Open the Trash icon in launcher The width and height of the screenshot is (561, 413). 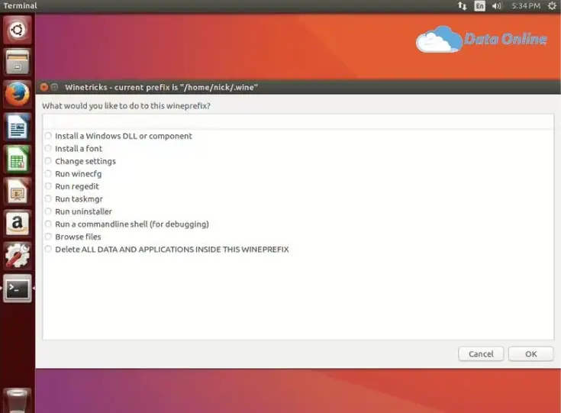pyautogui.click(x=17, y=401)
